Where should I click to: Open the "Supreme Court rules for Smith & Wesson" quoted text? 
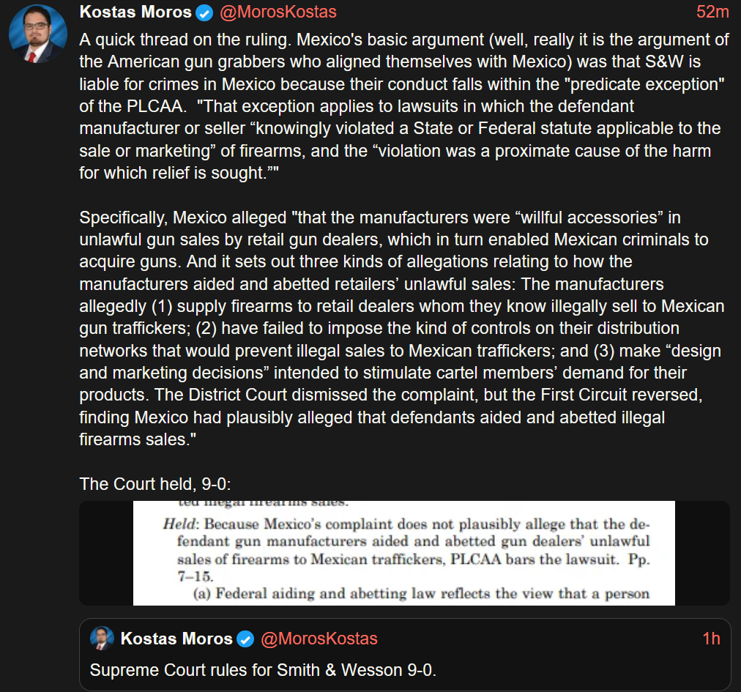tap(263, 670)
